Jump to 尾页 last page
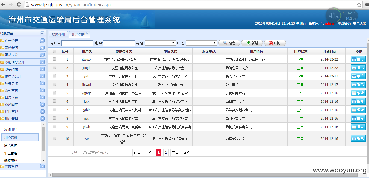The image size is (369, 178). [x=187, y=153]
